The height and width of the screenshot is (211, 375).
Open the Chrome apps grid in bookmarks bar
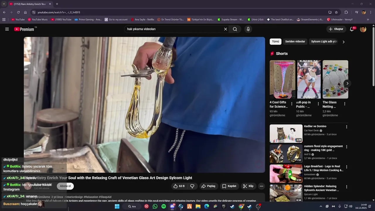pyautogui.click(x=4, y=20)
